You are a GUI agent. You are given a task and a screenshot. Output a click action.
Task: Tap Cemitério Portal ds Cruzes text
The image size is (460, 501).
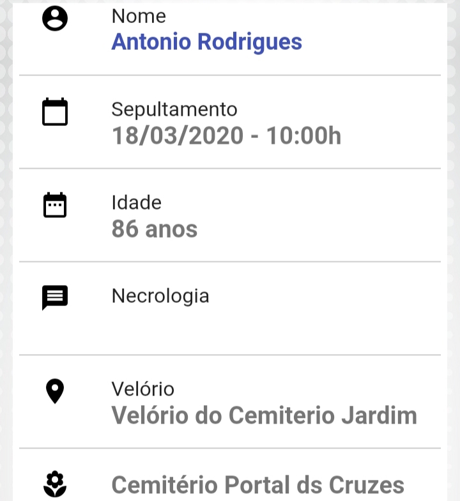[x=258, y=484]
